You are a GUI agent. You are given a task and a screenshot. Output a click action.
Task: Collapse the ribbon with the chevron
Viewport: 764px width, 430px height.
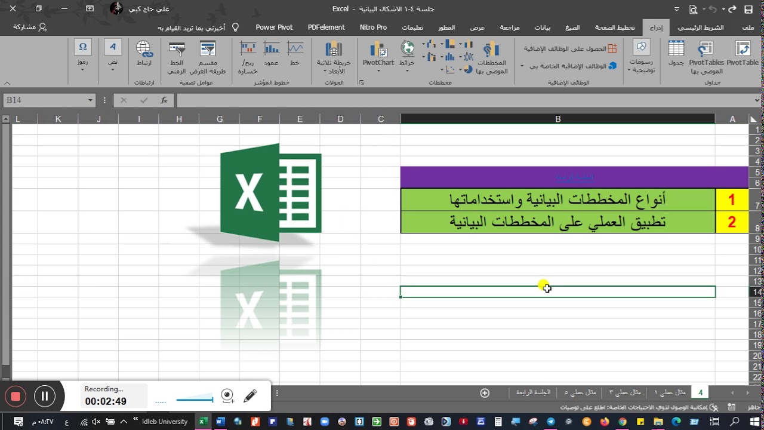point(7,83)
